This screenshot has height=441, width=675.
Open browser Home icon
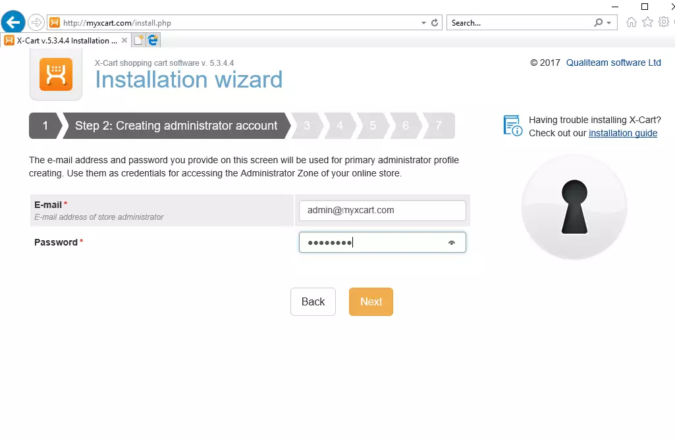(631, 22)
